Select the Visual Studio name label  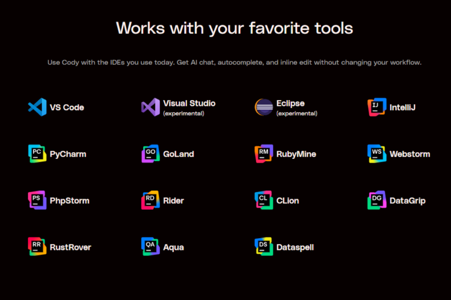[x=189, y=103]
